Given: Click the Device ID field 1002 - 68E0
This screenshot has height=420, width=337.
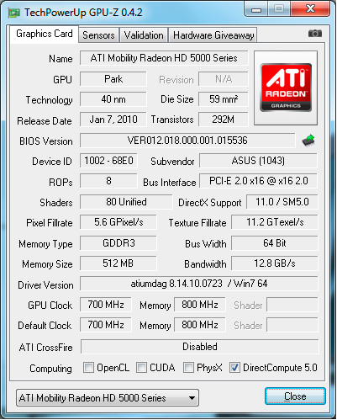Looking at the screenshot, I should 108,161.
